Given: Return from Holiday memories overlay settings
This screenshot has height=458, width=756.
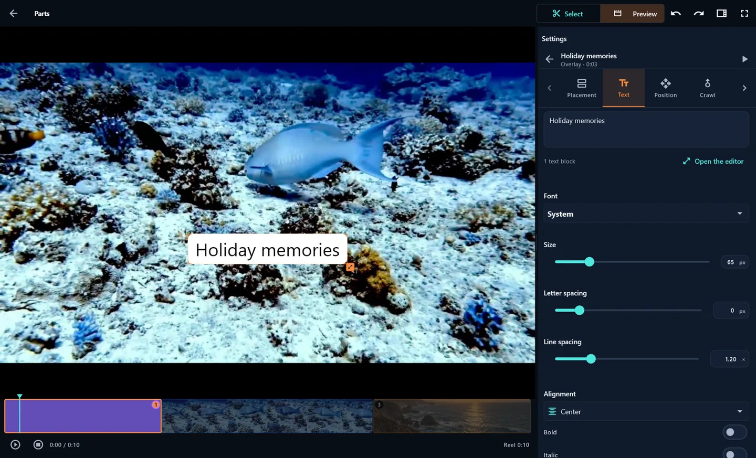Looking at the screenshot, I should [x=549, y=59].
